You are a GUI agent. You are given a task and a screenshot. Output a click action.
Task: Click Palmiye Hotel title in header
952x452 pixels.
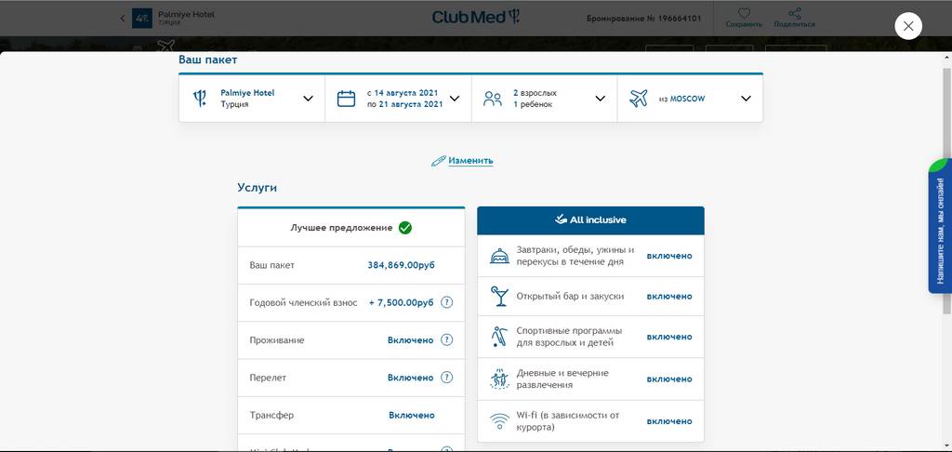(x=186, y=14)
